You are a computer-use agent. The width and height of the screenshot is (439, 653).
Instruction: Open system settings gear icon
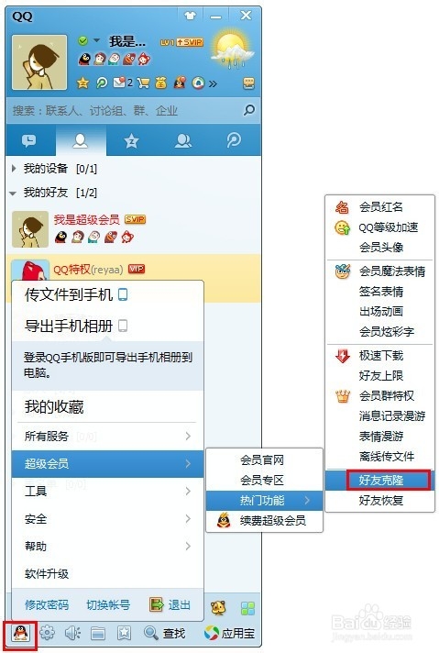pos(47,633)
